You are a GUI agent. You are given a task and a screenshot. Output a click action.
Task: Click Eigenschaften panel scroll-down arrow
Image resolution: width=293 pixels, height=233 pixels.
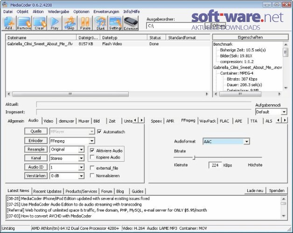(286, 88)
